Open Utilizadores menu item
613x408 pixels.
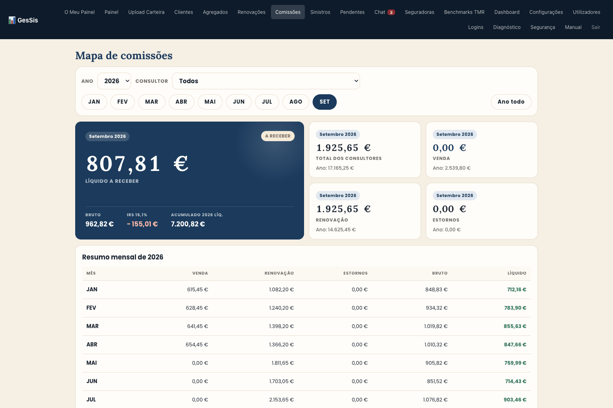pyautogui.click(x=586, y=12)
